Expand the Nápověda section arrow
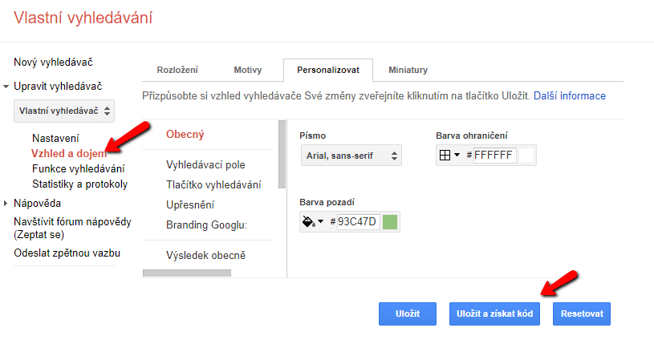The width and height of the screenshot is (654, 352). click(6, 204)
